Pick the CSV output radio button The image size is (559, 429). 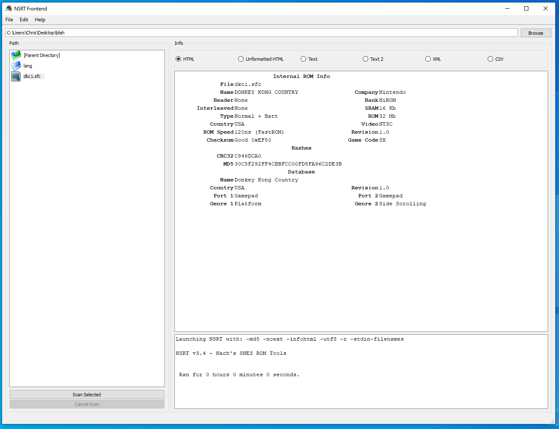point(491,59)
